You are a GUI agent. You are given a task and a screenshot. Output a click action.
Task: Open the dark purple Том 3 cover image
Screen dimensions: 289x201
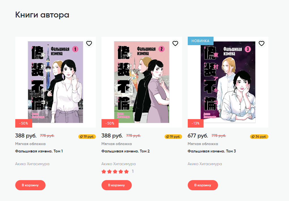228,82
